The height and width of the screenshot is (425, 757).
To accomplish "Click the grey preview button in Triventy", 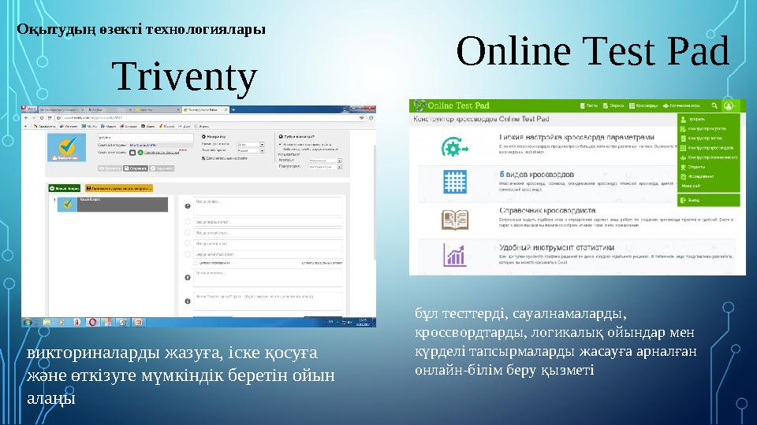I will pyautogui.click(x=110, y=168).
